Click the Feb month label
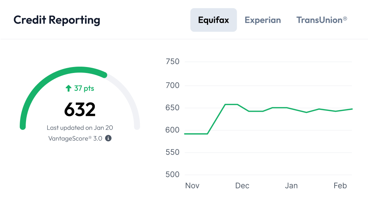This screenshot has height=207, width=368. 340,185
